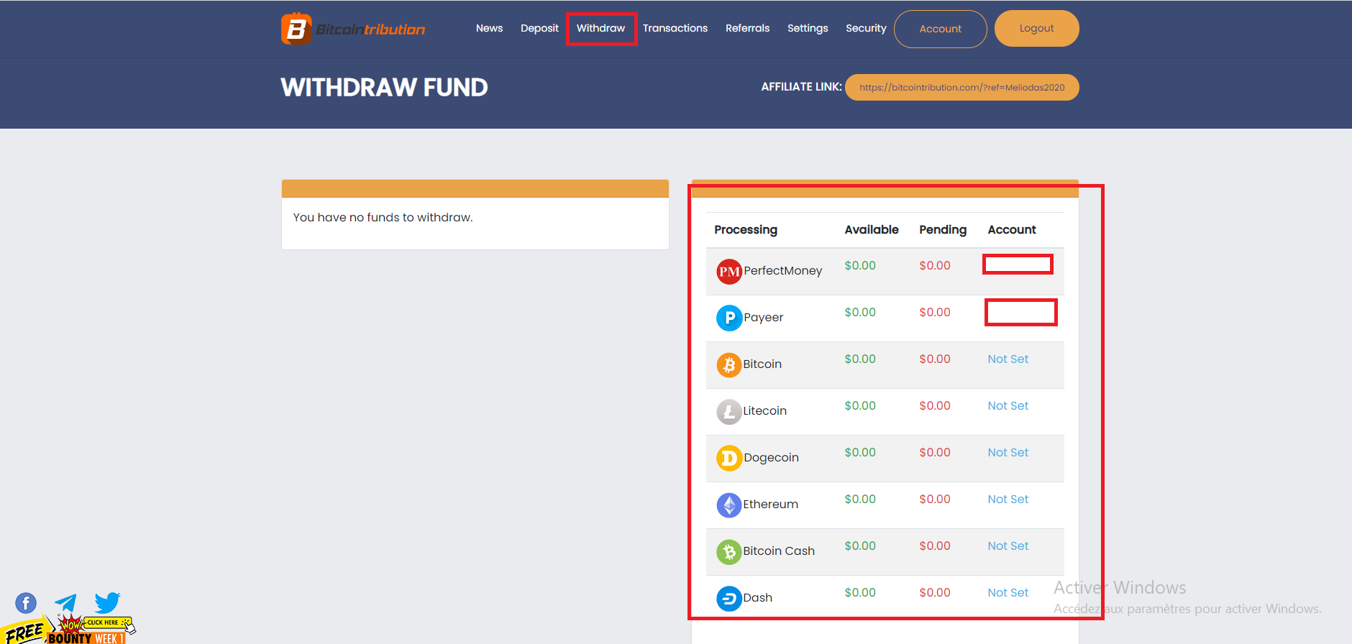This screenshot has height=644, width=1352.
Task: Click Bitcoin Cash's pending $0.00 amount
Action: point(935,546)
